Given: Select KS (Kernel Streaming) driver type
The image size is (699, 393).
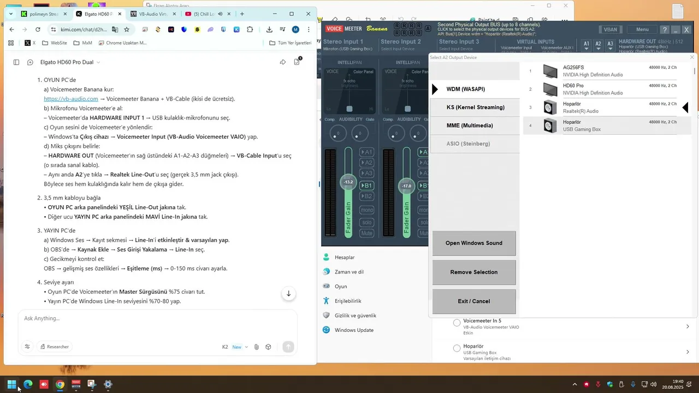Looking at the screenshot, I should [475, 108].
